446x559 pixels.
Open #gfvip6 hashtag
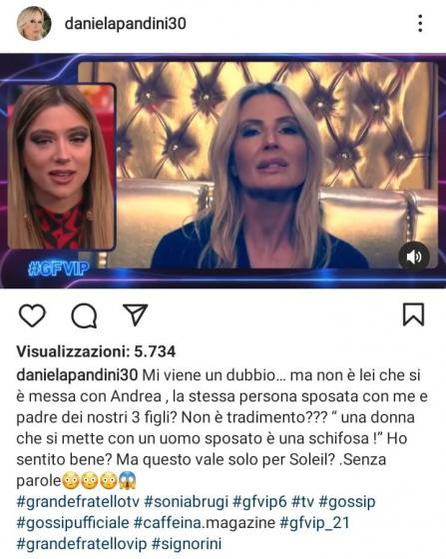pyautogui.click(x=259, y=501)
